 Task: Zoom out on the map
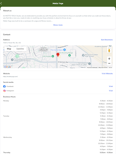point(109,63)
